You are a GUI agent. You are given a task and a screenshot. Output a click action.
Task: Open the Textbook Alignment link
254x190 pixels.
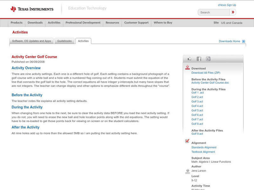[203, 152]
